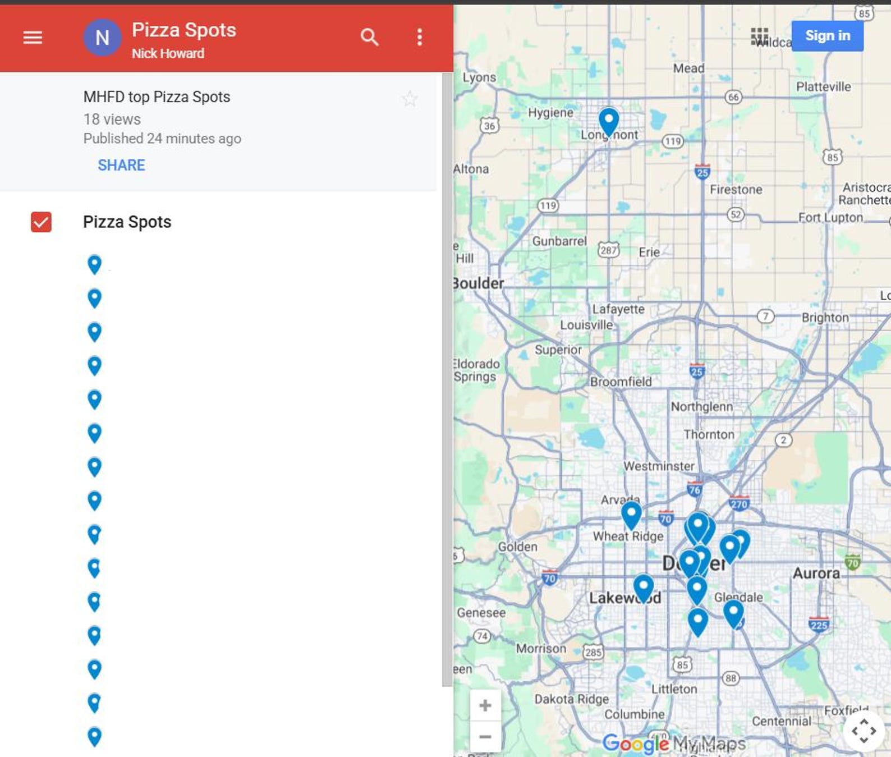Click the Route 36 shield near Lyons
The width and height of the screenshot is (891, 757).
[489, 126]
